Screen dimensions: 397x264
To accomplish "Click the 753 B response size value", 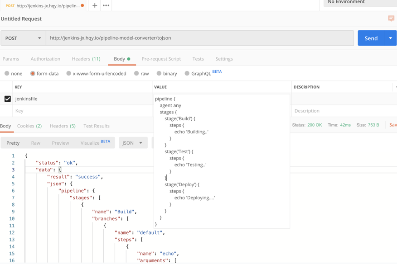I will coord(373,125).
